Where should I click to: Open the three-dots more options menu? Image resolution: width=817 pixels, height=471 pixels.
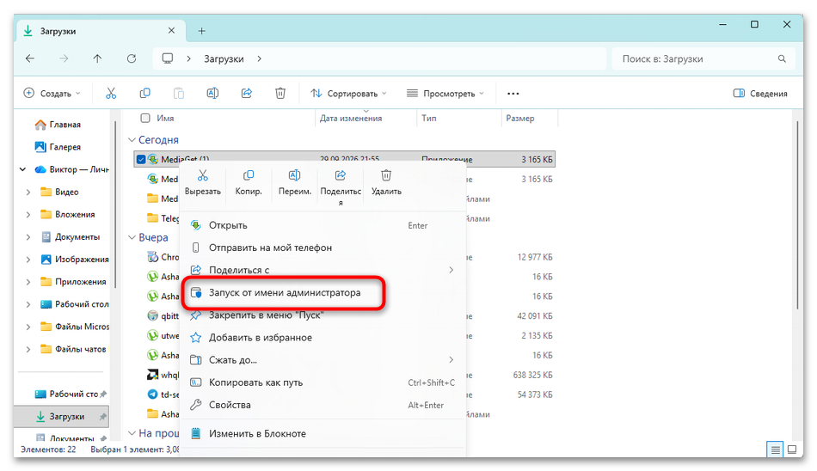coord(513,94)
